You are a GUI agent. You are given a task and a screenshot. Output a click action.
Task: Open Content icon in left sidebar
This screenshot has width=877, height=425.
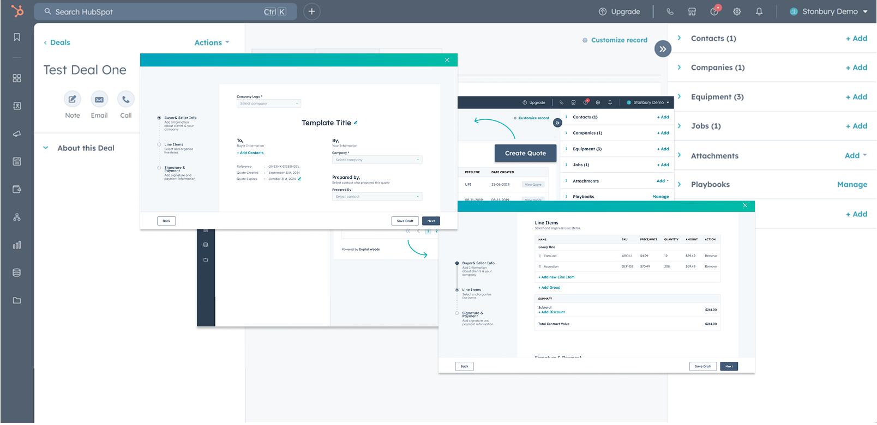(x=17, y=162)
